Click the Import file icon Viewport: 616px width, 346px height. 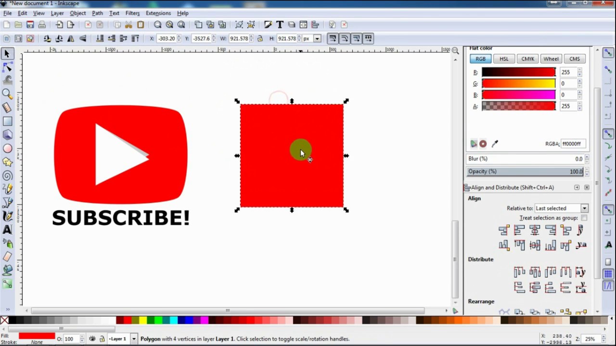click(x=59, y=25)
